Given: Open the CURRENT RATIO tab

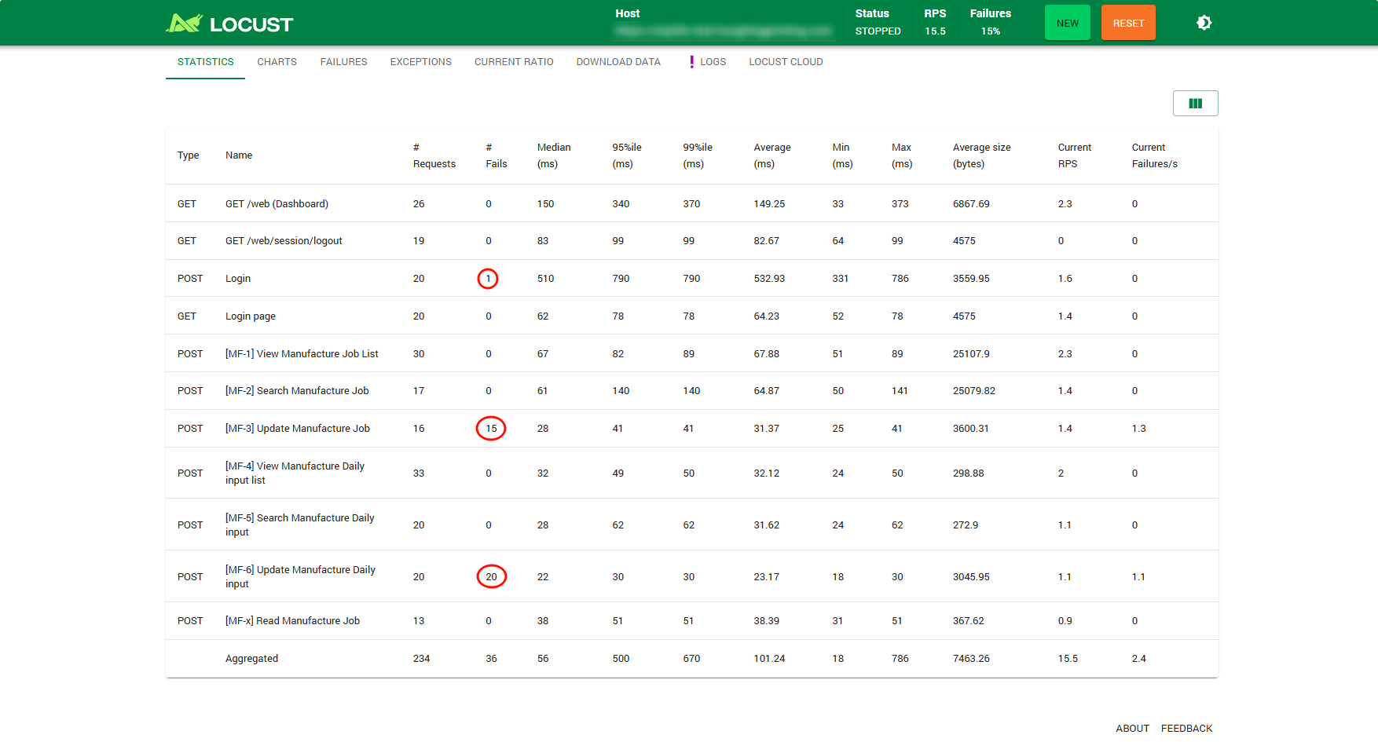Looking at the screenshot, I should pyautogui.click(x=514, y=61).
